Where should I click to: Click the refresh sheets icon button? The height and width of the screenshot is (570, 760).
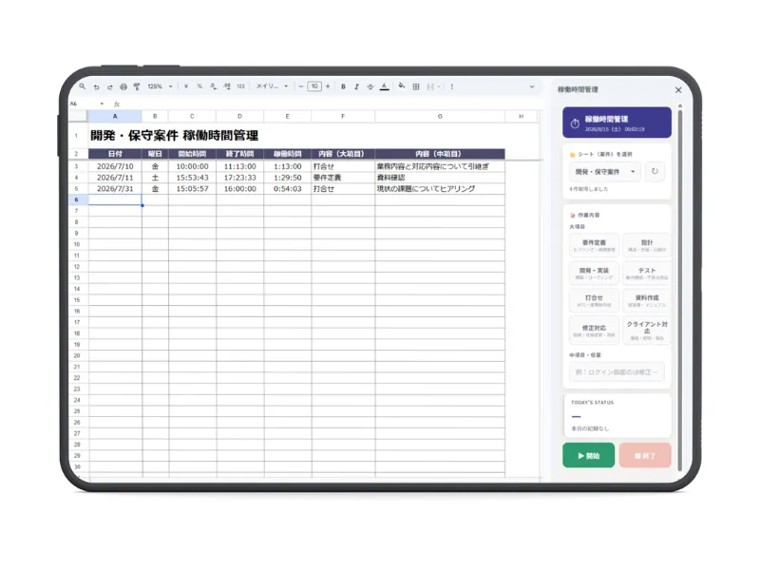click(x=655, y=171)
